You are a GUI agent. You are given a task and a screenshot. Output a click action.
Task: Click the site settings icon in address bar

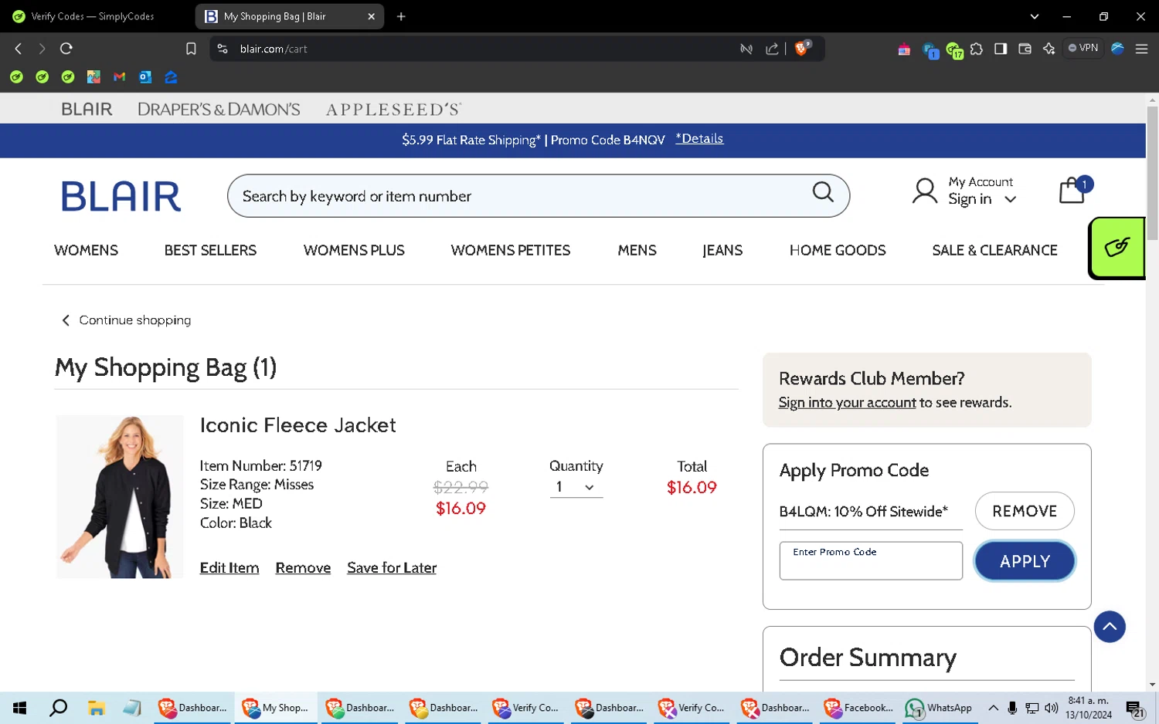click(x=223, y=49)
